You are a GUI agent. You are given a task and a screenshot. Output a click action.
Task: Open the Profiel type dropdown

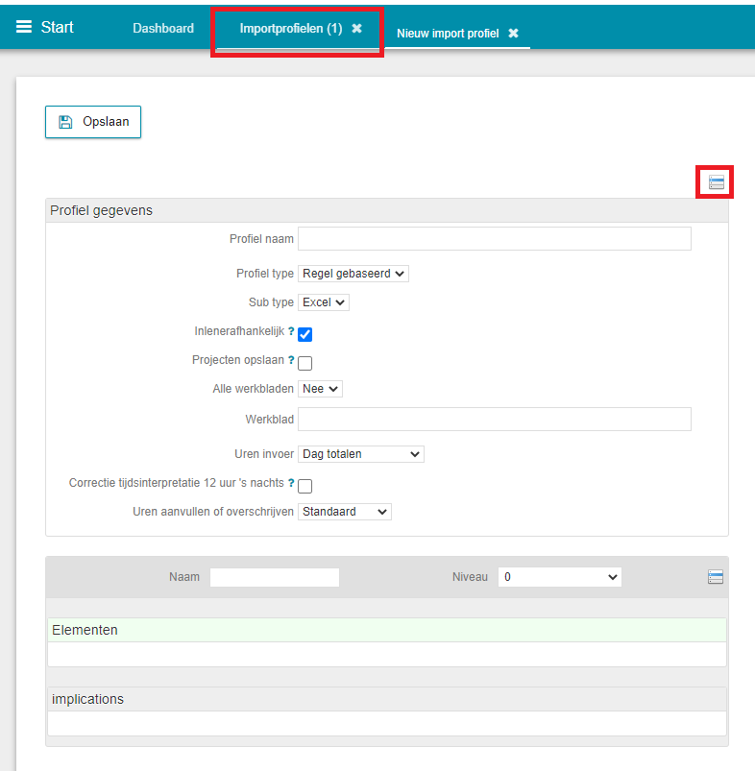coord(353,274)
